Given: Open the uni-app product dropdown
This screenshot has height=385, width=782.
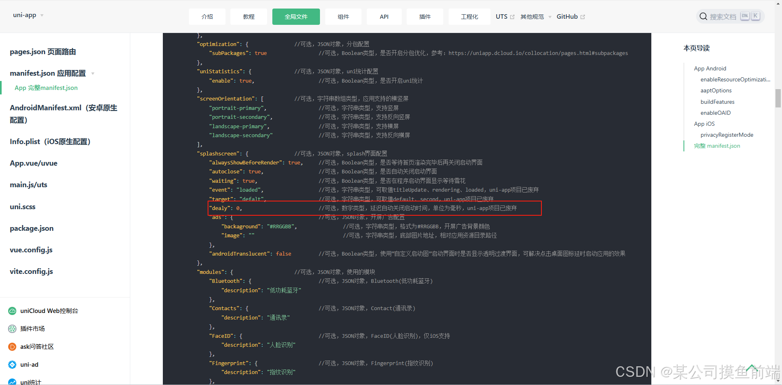Looking at the screenshot, I should click(x=28, y=15).
